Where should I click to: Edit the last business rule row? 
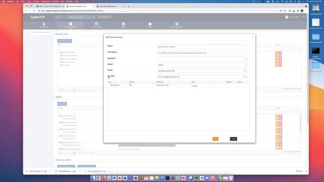tap(277, 65)
